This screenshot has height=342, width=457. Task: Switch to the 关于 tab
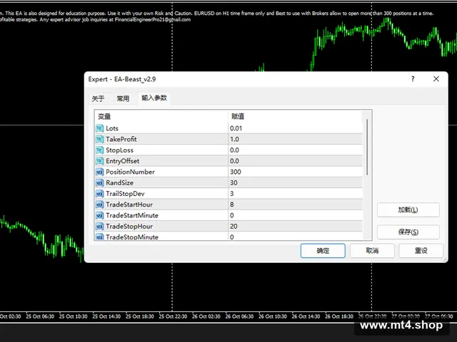(x=99, y=98)
